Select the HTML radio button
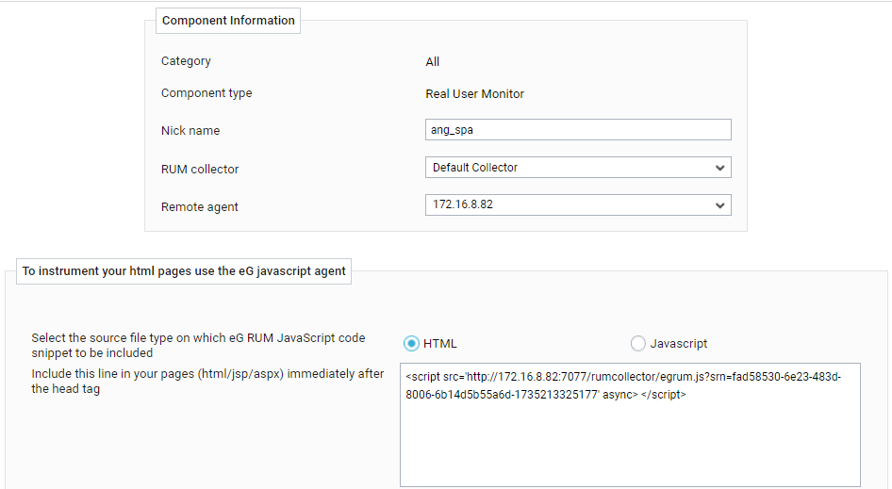Image resolution: width=892 pixels, height=489 pixels. pyautogui.click(x=411, y=344)
